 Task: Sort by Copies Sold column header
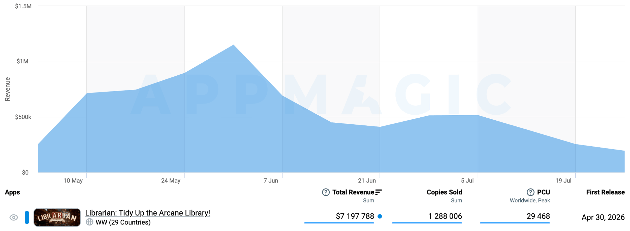click(x=444, y=192)
